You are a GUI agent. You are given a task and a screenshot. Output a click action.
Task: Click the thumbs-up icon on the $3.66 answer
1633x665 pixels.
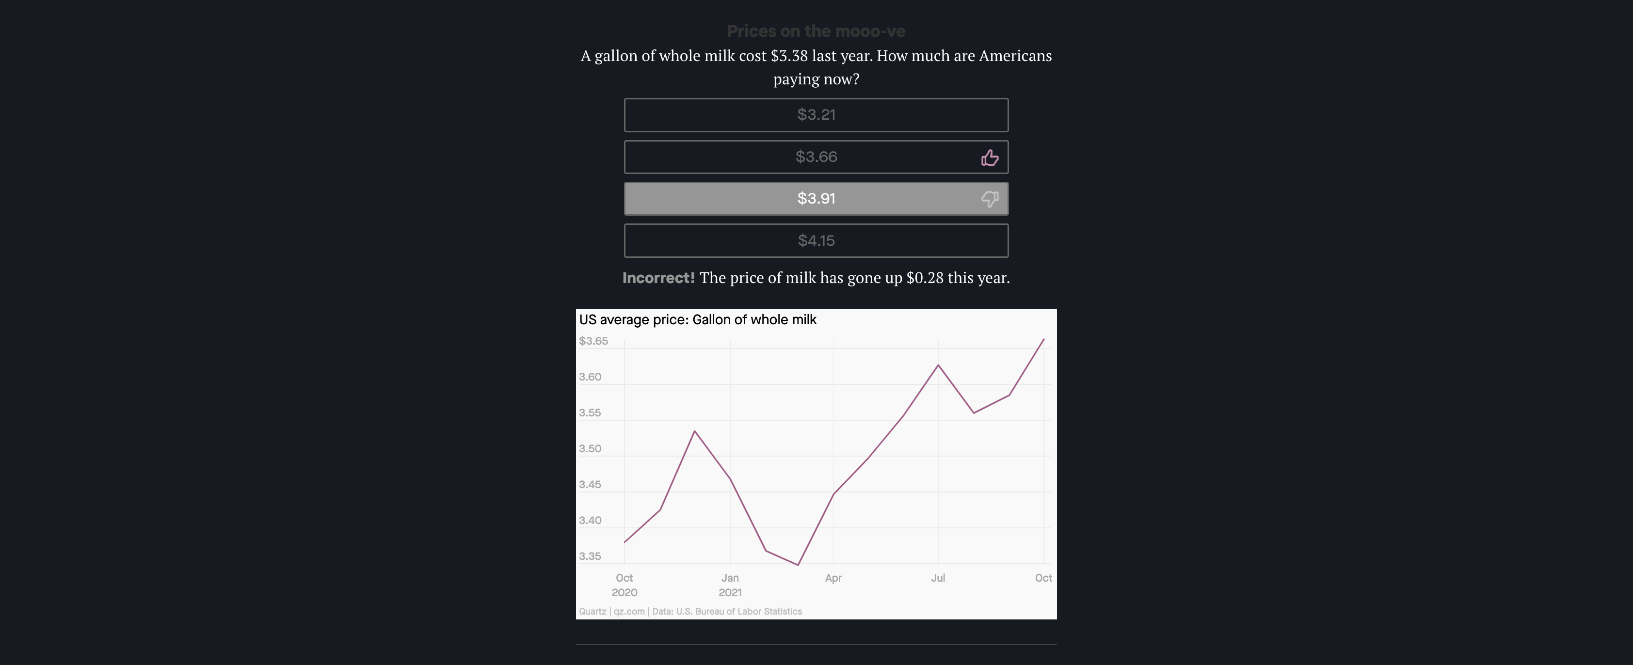point(990,157)
